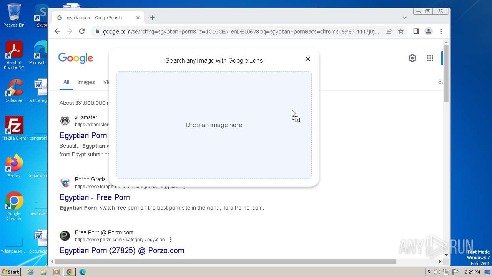Open more options for Porzo result
The image size is (492, 277).
(x=171, y=240)
